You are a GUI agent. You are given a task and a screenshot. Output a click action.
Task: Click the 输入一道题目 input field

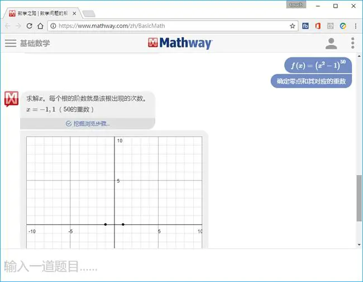pyautogui.click(x=181, y=266)
